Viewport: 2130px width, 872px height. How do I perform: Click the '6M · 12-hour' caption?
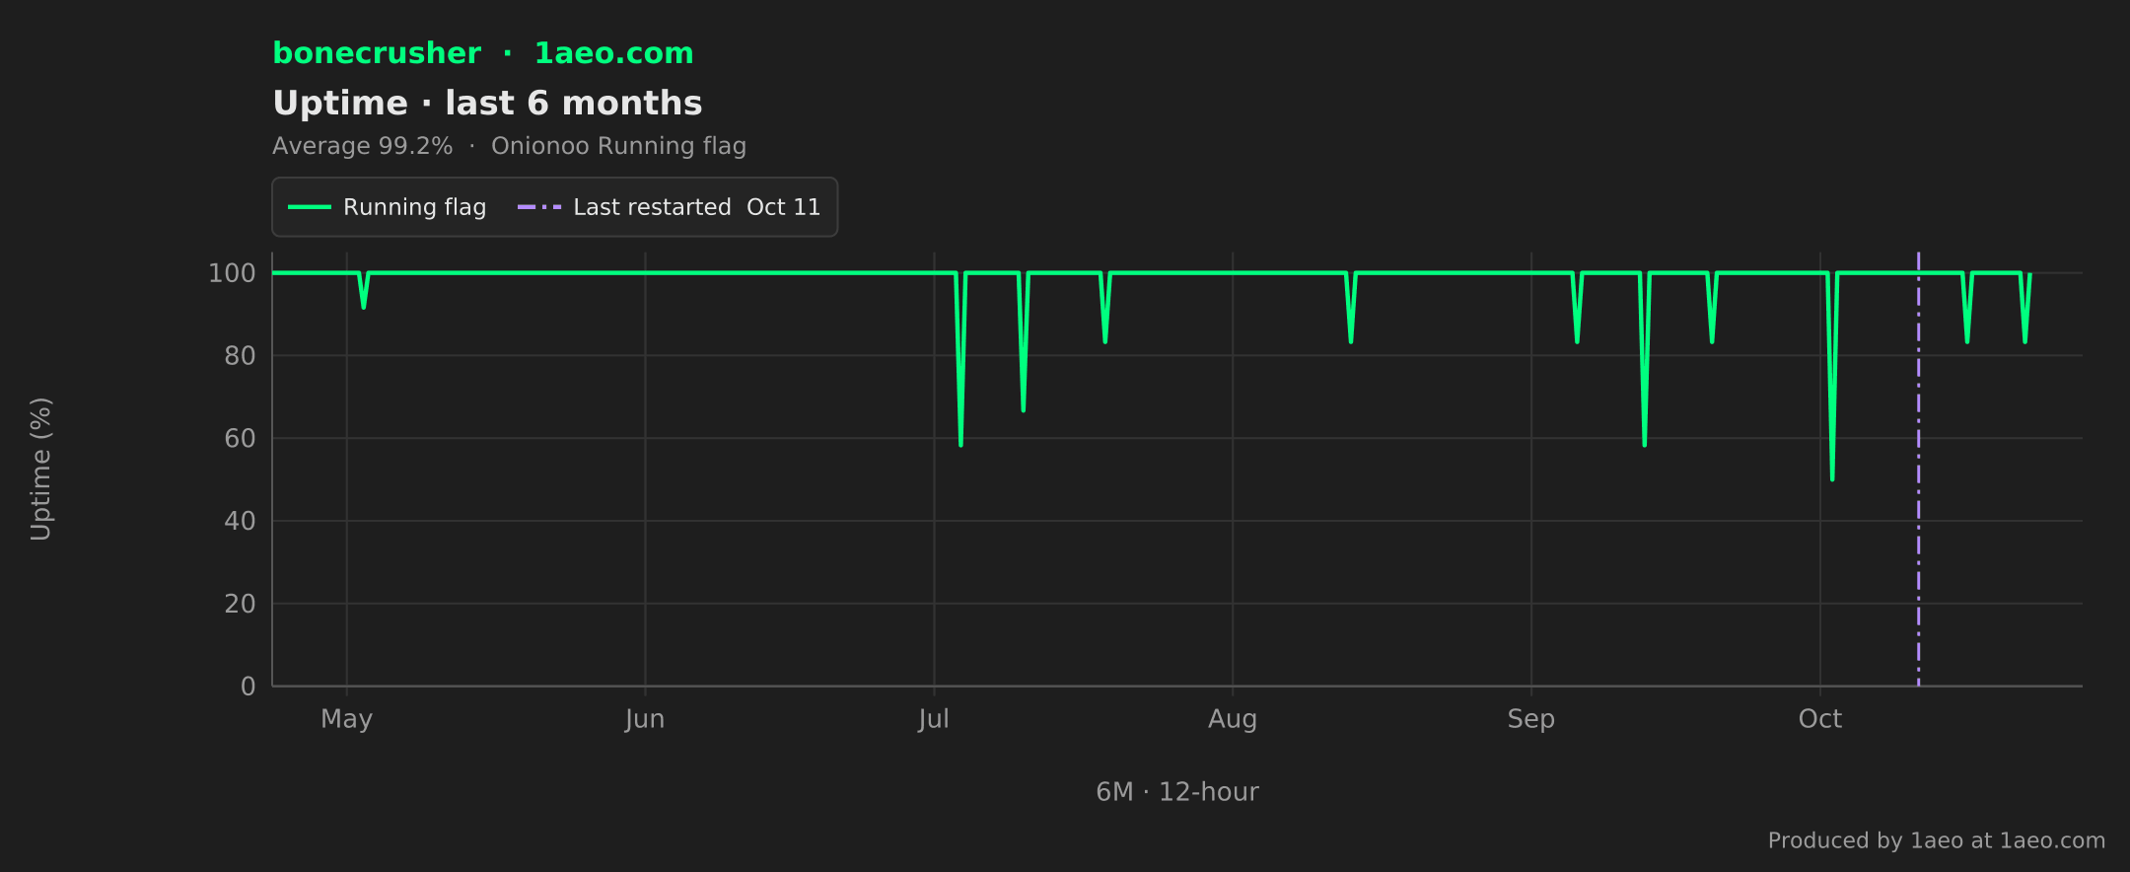tap(1177, 792)
